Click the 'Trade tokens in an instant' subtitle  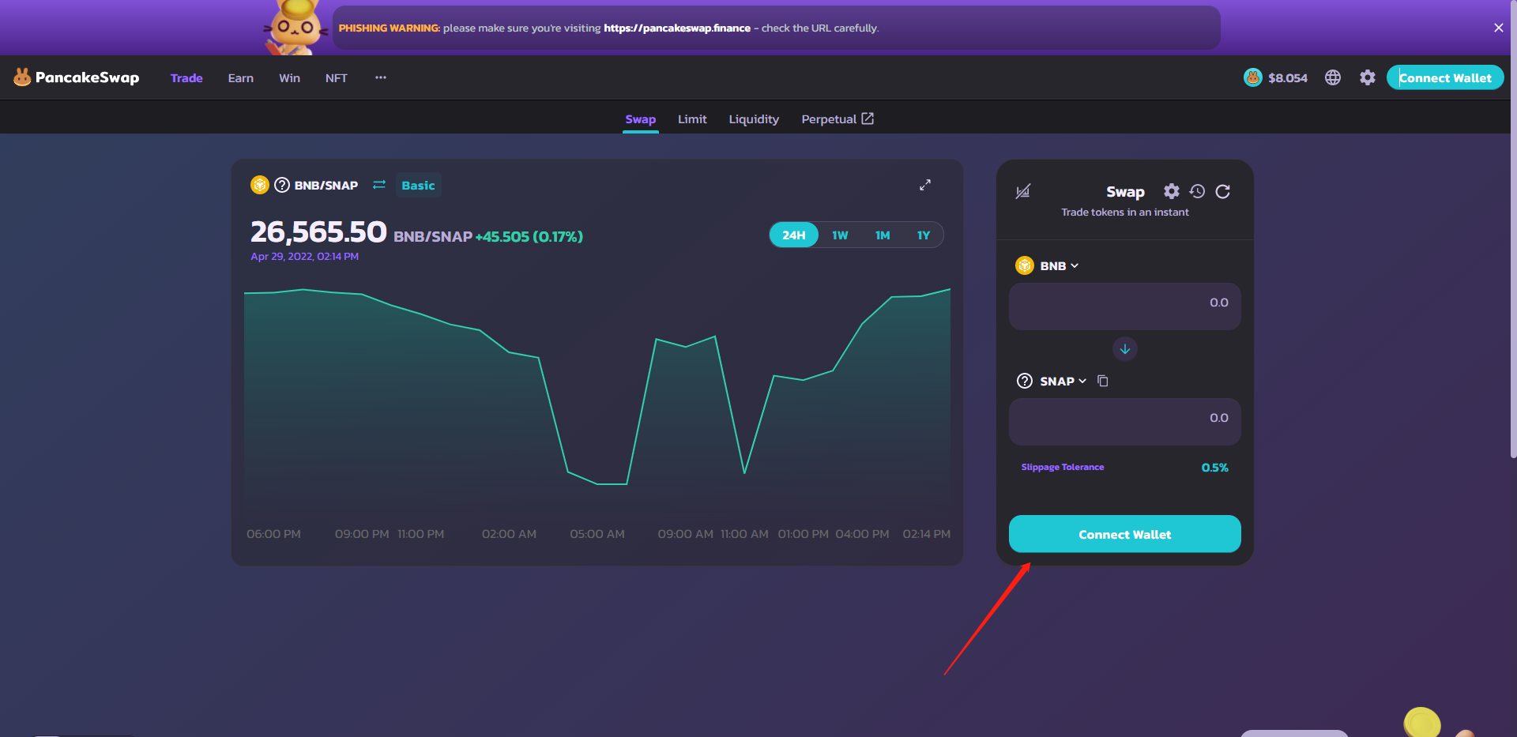tap(1125, 212)
